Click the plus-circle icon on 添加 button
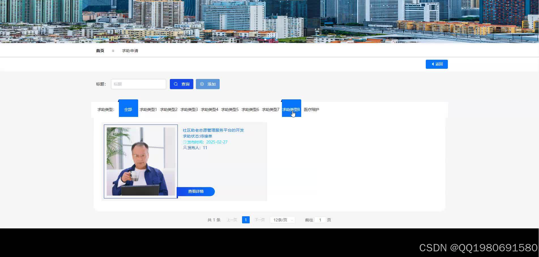Screen dimensions: 539x257 point(202,84)
